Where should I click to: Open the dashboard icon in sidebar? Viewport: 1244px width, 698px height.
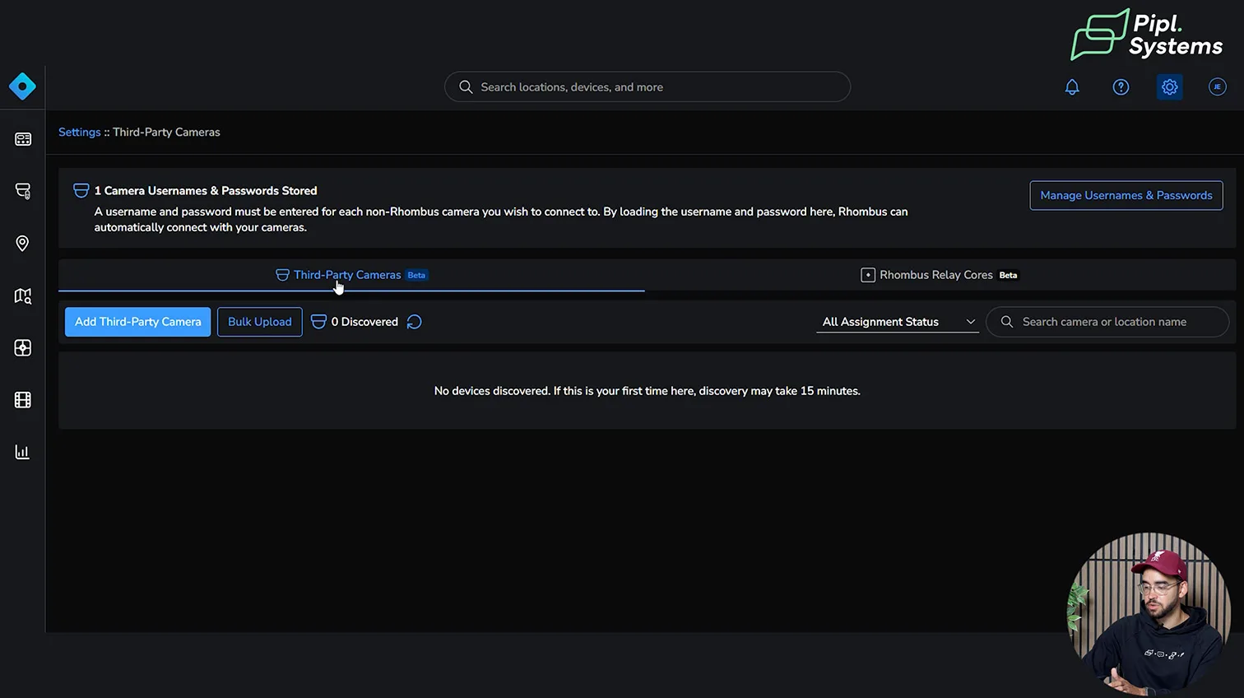click(x=23, y=139)
